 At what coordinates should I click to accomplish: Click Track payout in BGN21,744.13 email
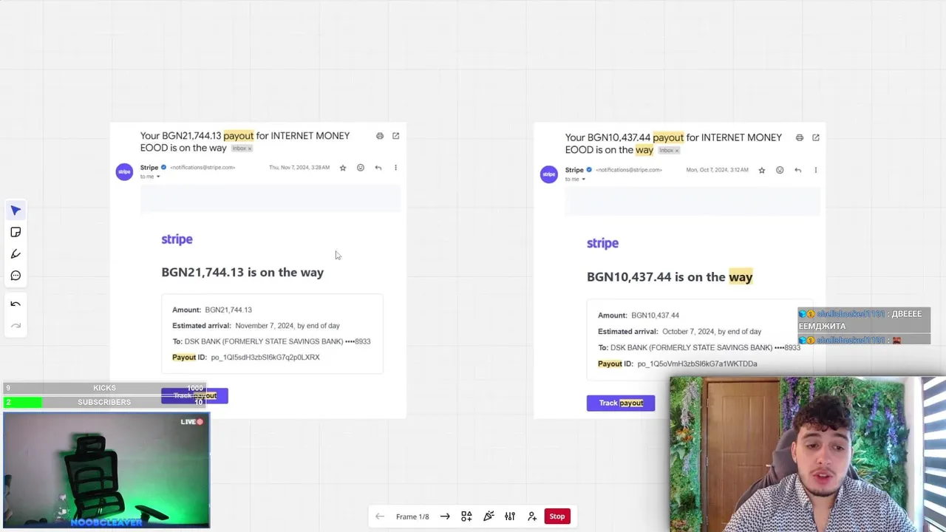pyautogui.click(x=194, y=396)
